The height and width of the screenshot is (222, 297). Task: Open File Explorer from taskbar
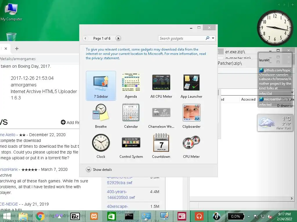(x=23, y=216)
